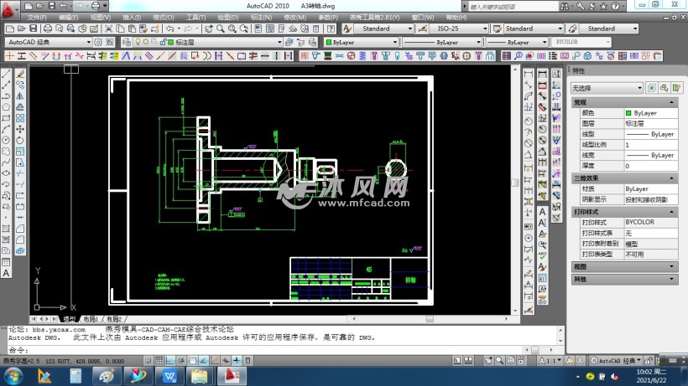The image size is (688, 386).
Task: Open the 修改(M) menu
Action: (x=294, y=18)
